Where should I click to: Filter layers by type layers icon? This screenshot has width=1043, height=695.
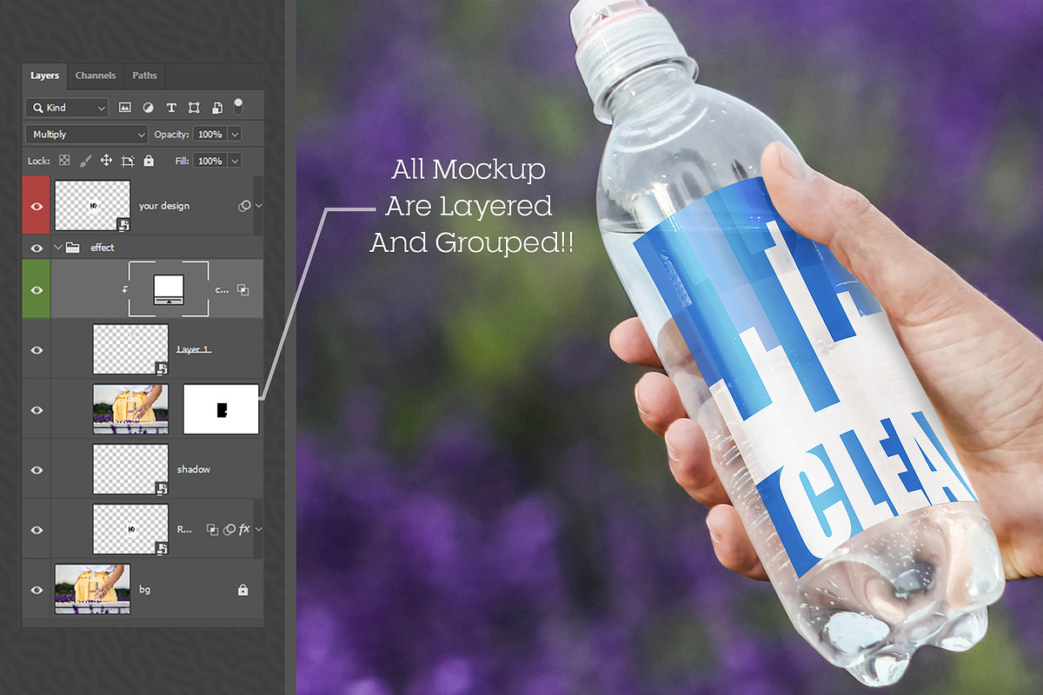click(x=171, y=108)
